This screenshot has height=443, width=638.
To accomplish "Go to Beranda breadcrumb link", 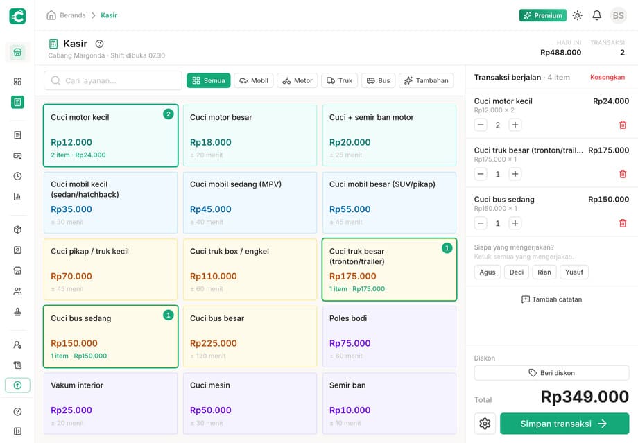I will (72, 15).
